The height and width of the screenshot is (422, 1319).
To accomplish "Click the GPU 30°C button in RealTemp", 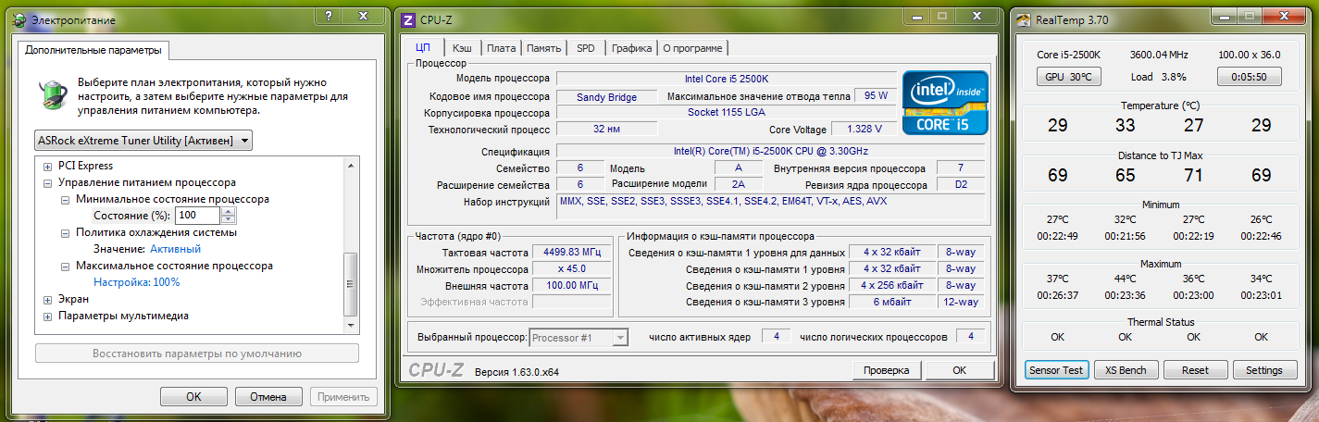I will point(1068,77).
